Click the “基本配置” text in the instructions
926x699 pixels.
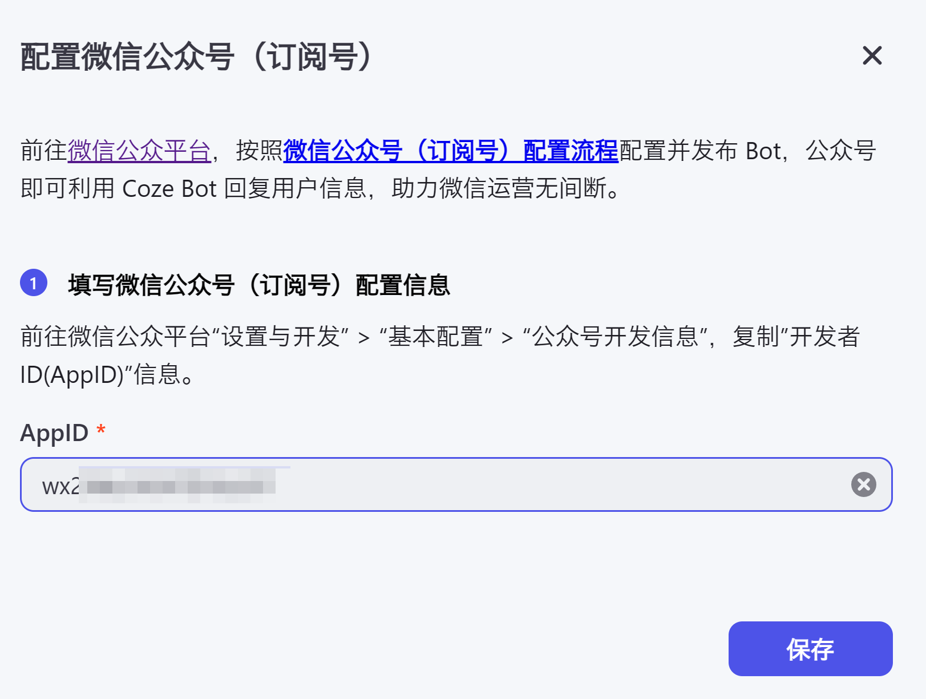point(436,337)
